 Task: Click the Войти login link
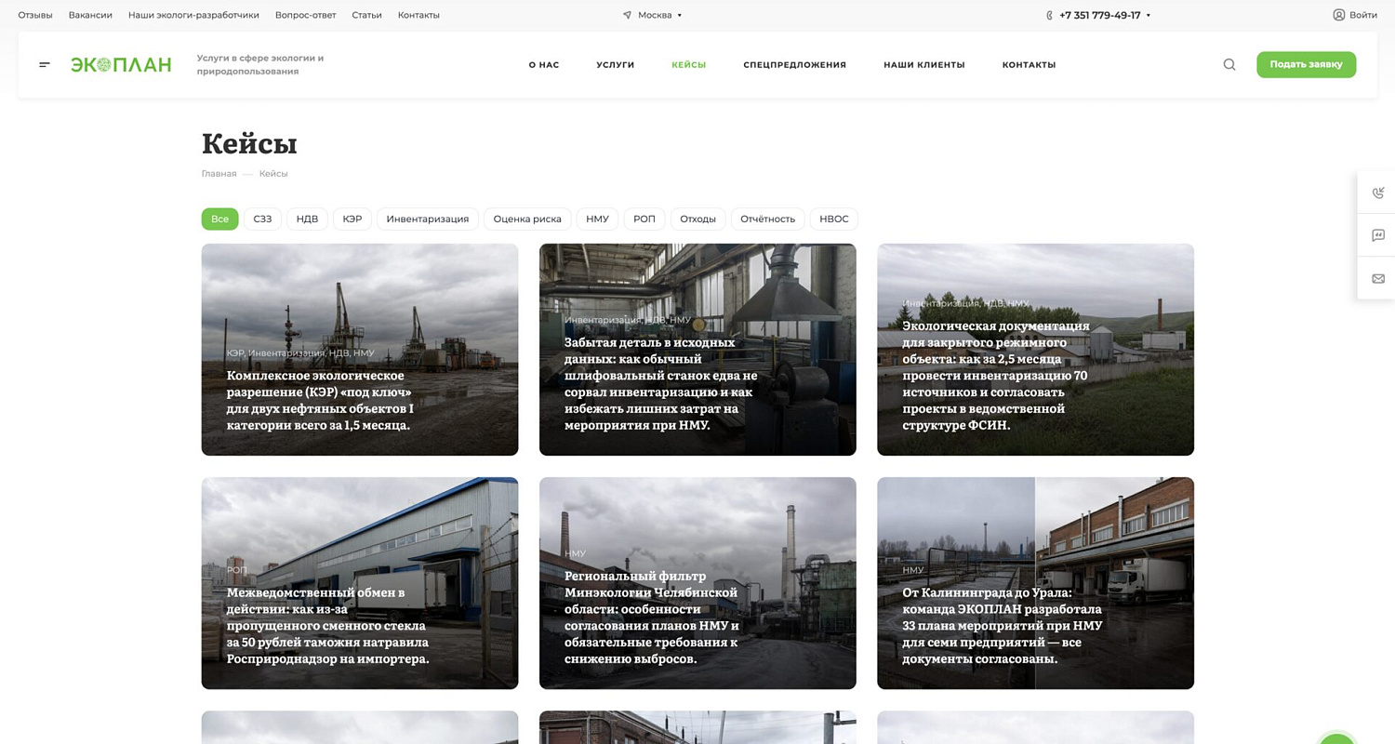pos(1363,15)
